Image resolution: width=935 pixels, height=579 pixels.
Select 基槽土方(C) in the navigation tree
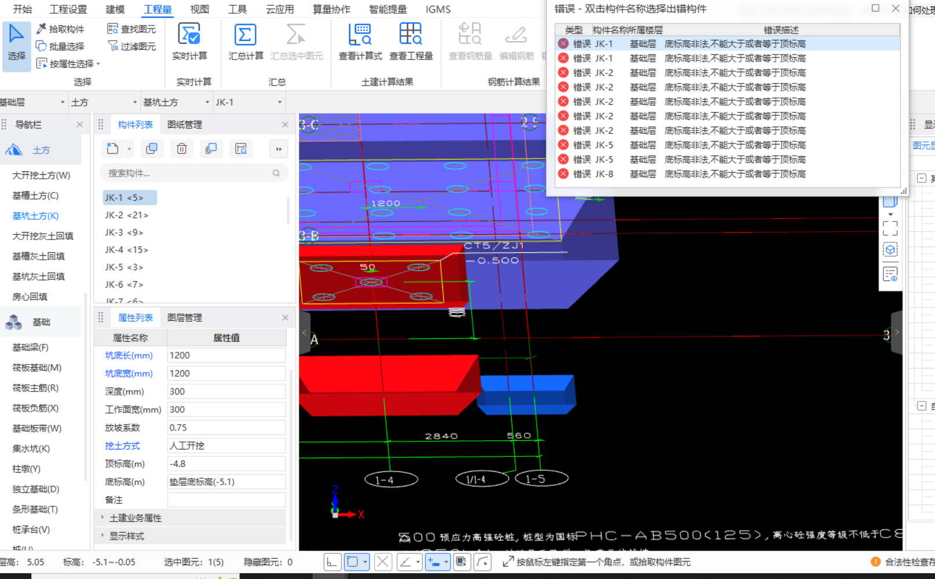35,196
